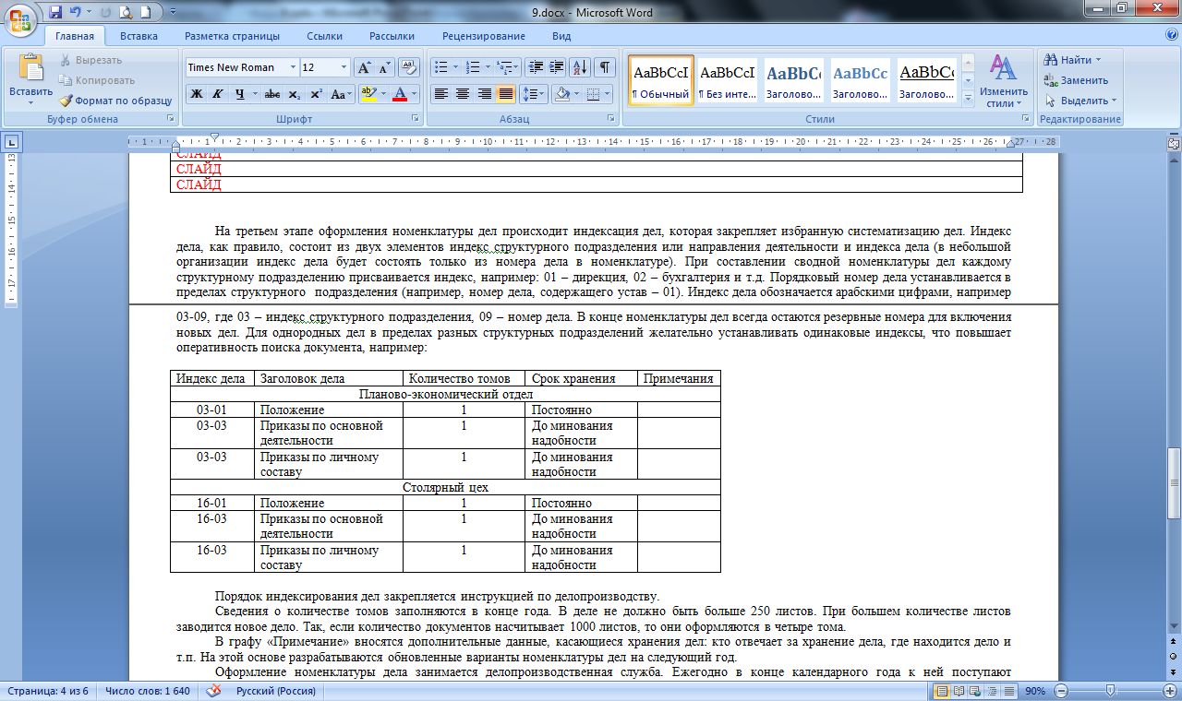This screenshot has height=701, width=1182.
Task: Open the Изменить стили gallery options
Action: (x=1004, y=81)
